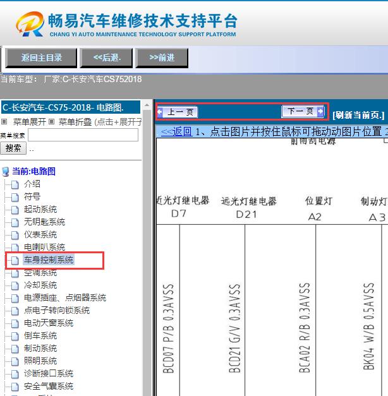The width and height of the screenshot is (388, 396).
Task: Click the document icon beside 车身控制系统
Action: click(15, 260)
